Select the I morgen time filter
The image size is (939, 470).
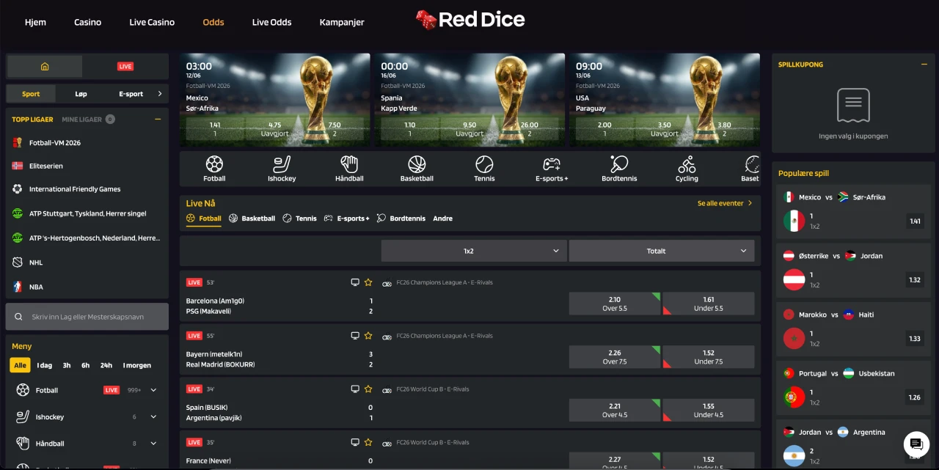(x=137, y=365)
